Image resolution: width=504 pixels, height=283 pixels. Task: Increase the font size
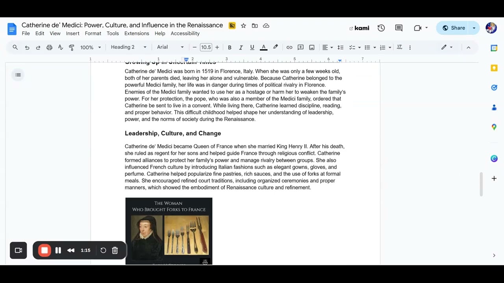click(x=217, y=47)
